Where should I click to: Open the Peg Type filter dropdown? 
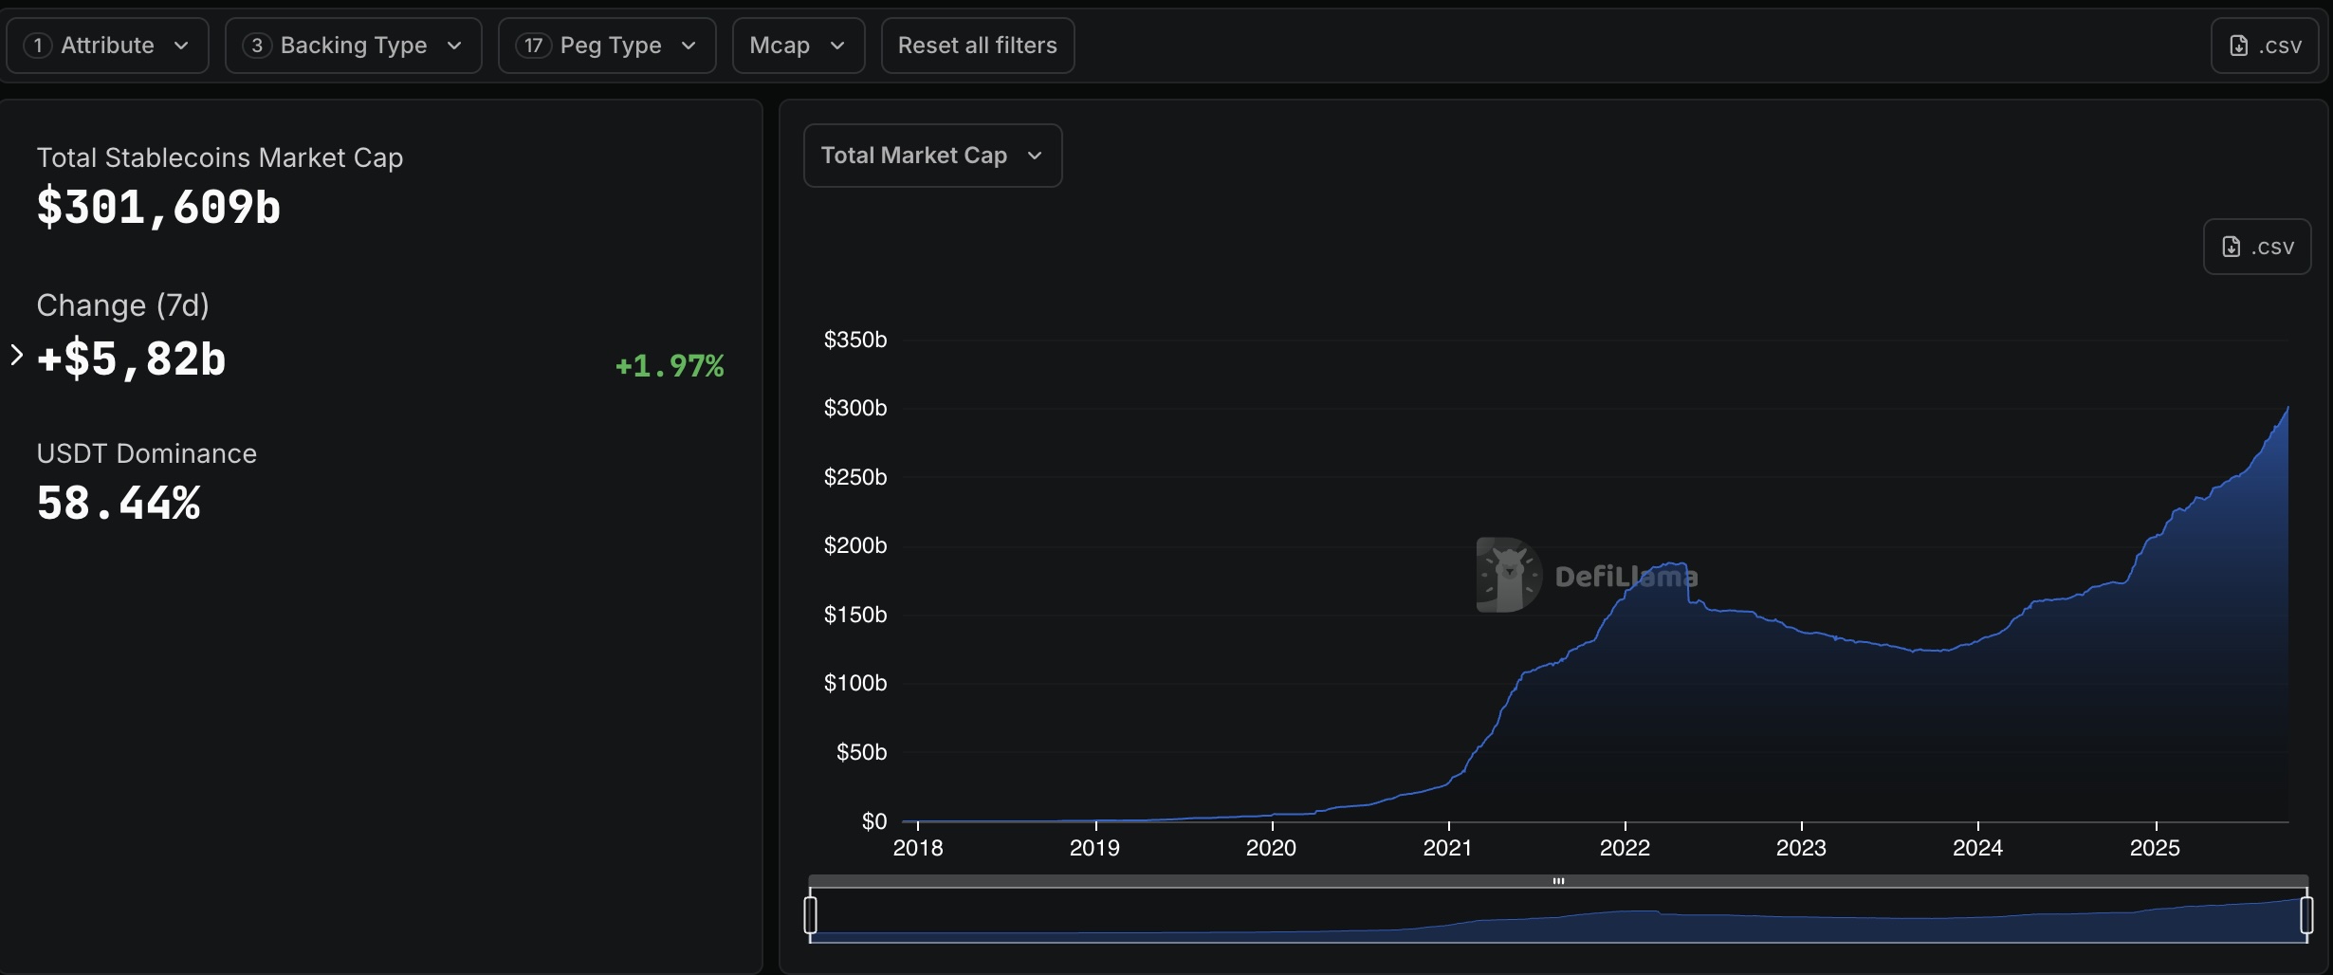coord(607,46)
